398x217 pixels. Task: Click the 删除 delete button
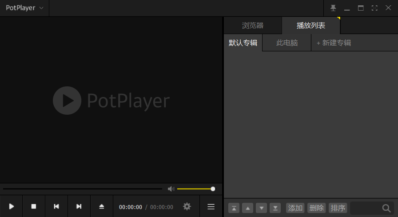pyautogui.click(x=317, y=208)
